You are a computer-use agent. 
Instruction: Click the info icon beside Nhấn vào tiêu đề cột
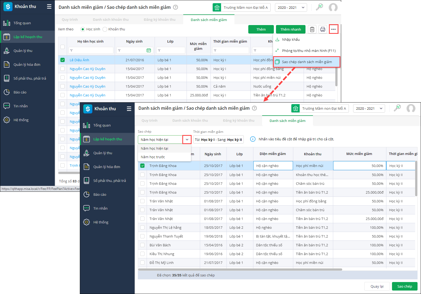(x=253, y=139)
